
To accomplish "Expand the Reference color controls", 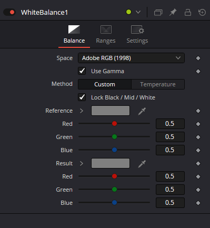I will pyautogui.click(x=82, y=111).
